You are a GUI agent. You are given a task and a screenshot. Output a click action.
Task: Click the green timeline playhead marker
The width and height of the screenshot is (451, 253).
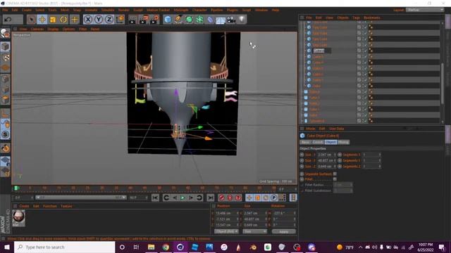coord(16,188)
